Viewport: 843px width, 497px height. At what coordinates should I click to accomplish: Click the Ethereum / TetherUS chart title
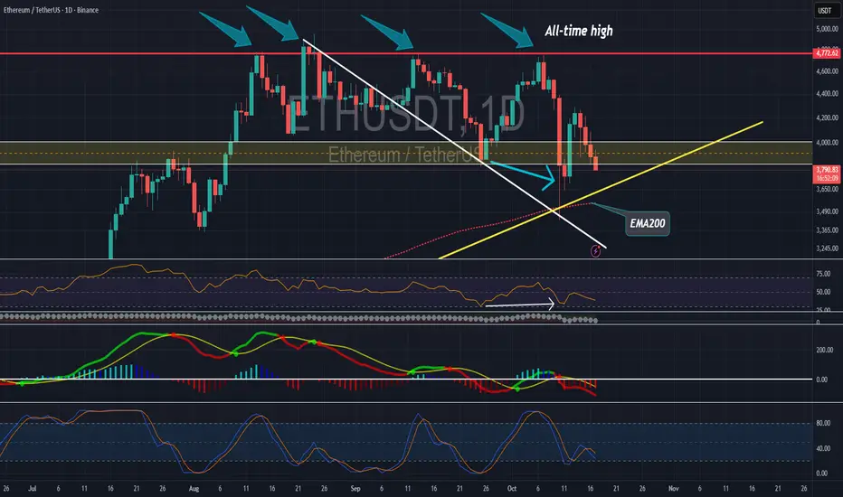(x=51, y=10)
